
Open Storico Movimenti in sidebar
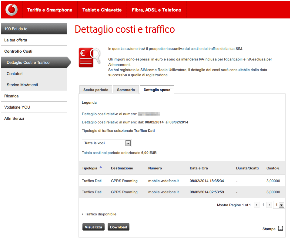pyautogui.click(x=34, y=85)
